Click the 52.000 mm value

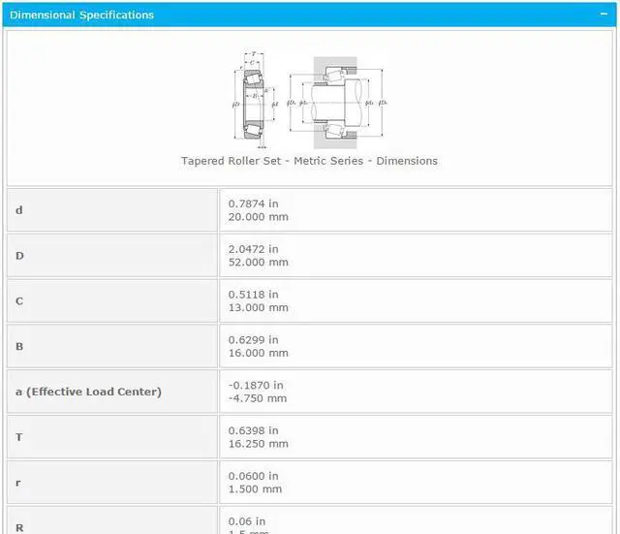[258, 262]
